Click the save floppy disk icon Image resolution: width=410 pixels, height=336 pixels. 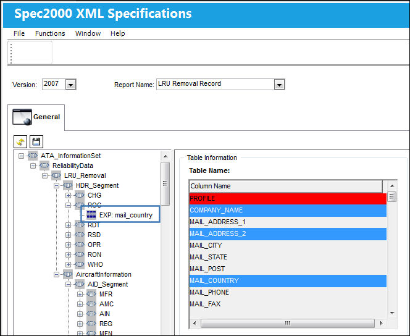(x=36, y=141)
